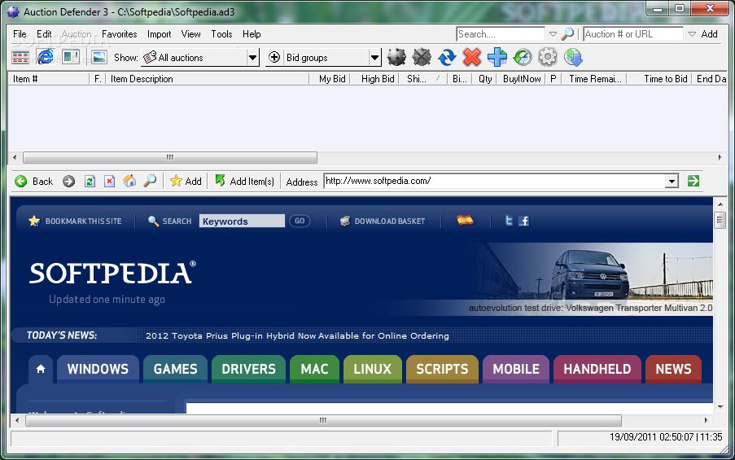Click the browser stop loading icon

tap(110, 182)
